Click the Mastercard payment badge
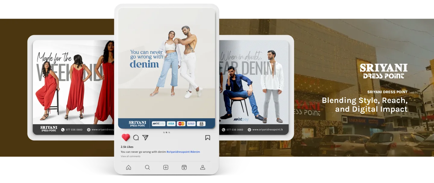434x183 pixels. (x=181, y=124)
